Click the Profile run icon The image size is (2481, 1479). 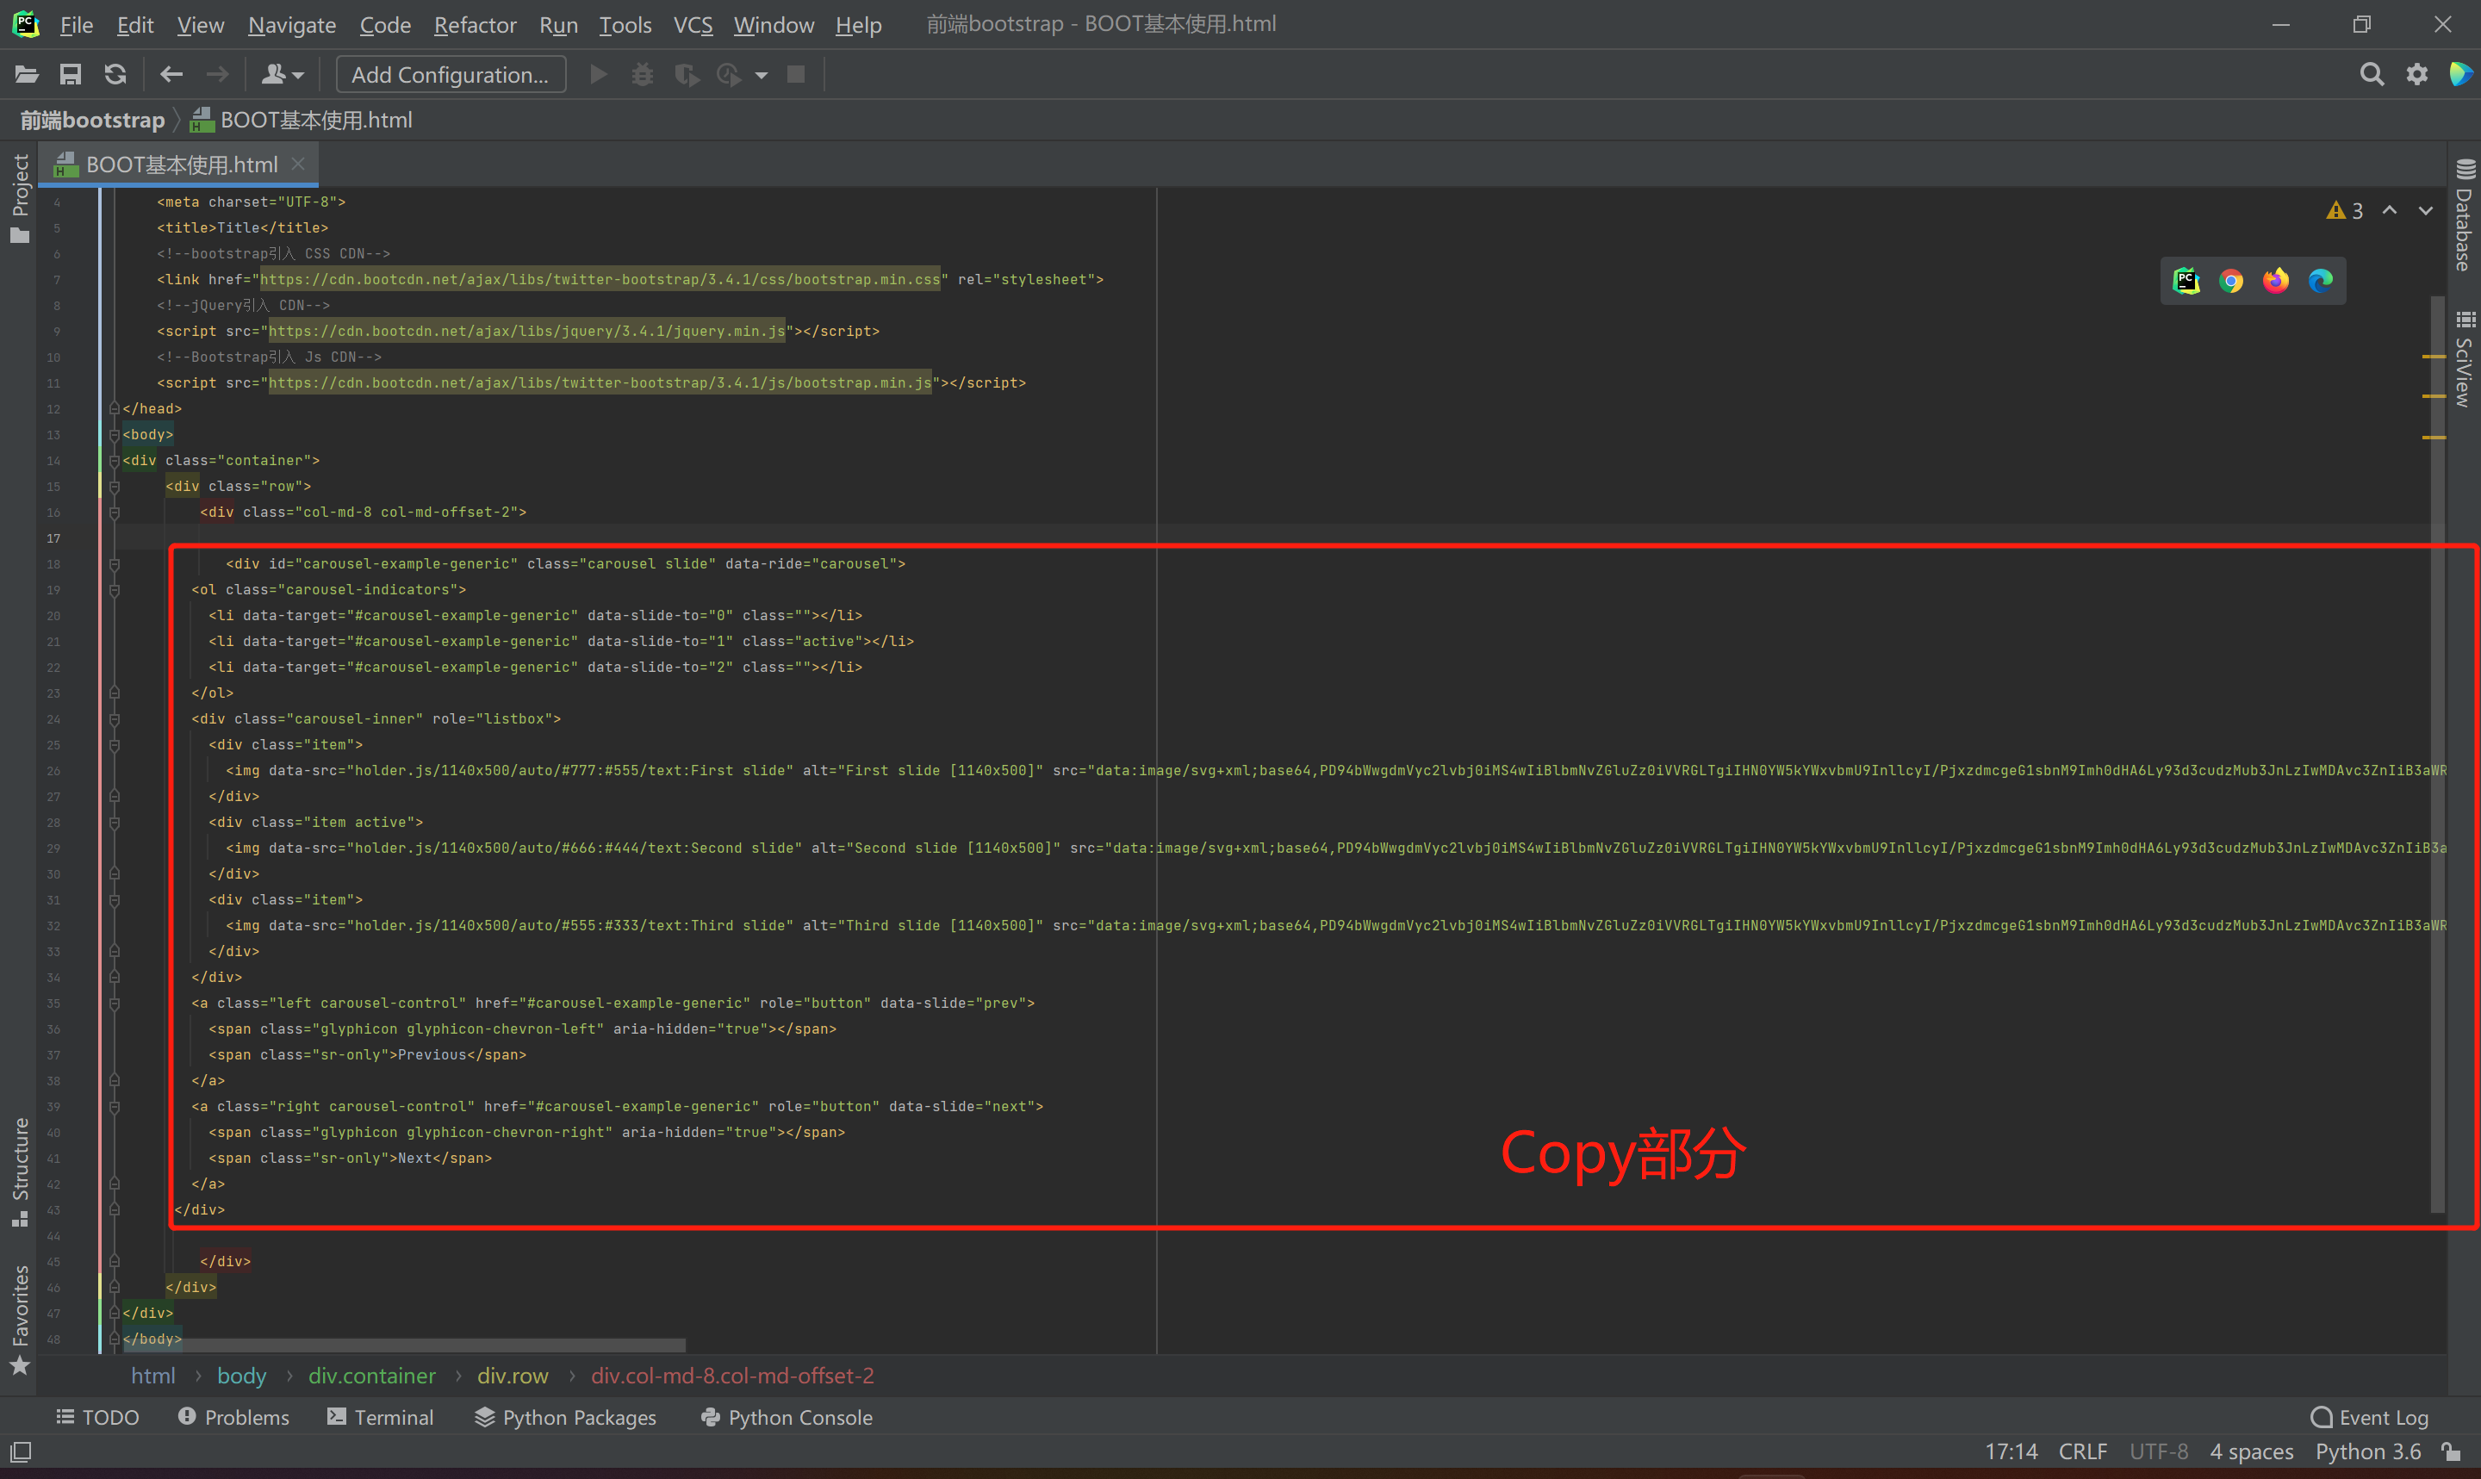click(730, 75)
